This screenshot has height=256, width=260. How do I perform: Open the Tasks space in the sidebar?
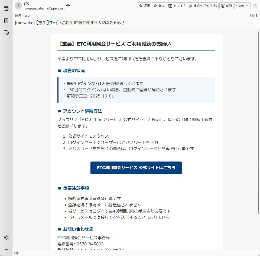(6, 21)
